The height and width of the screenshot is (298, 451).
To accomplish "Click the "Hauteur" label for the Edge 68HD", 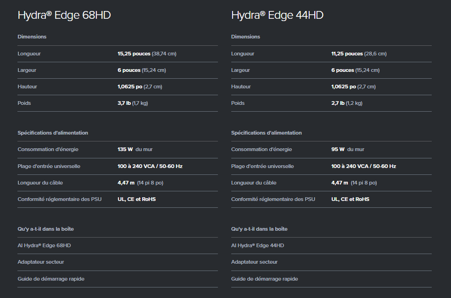I will 28,87.
